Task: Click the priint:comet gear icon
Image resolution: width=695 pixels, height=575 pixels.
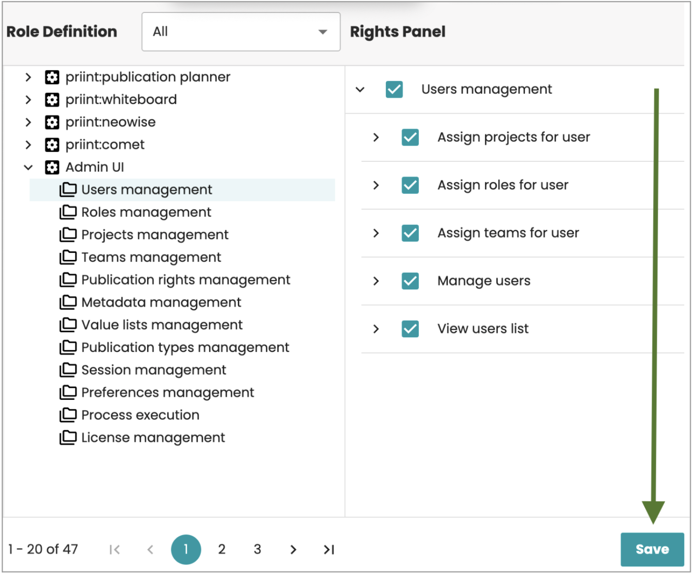Action: 52,145
